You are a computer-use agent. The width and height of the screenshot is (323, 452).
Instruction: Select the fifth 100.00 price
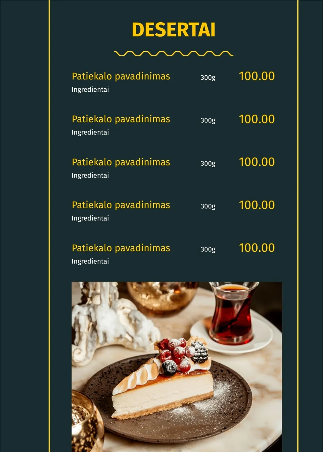(257, 248)
